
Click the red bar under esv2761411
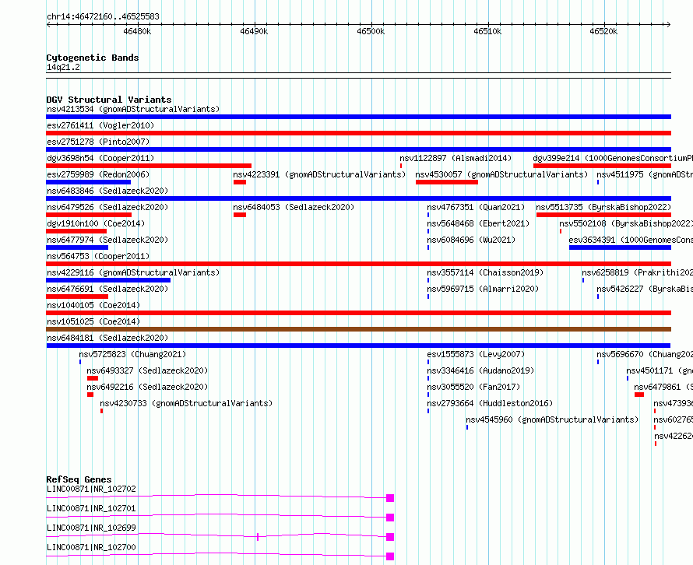(x=358, y=133)
